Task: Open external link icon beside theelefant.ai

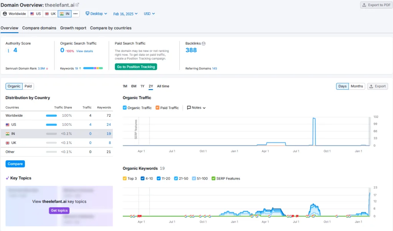Action: [x=77, y=5]
